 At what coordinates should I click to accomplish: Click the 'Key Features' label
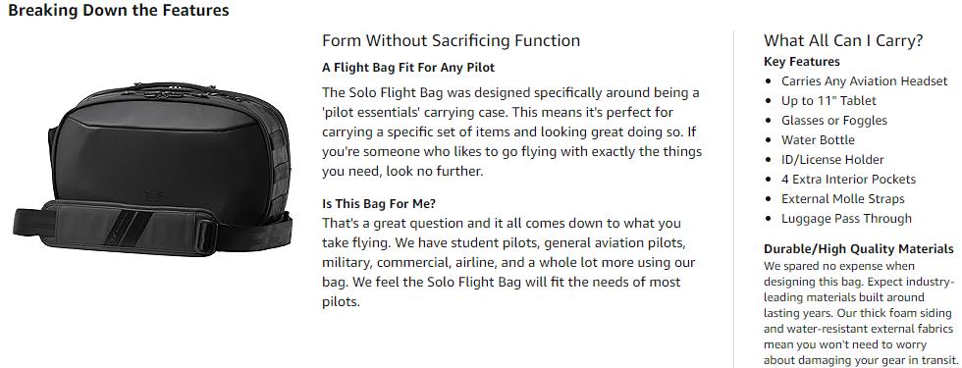coord(802,61)
